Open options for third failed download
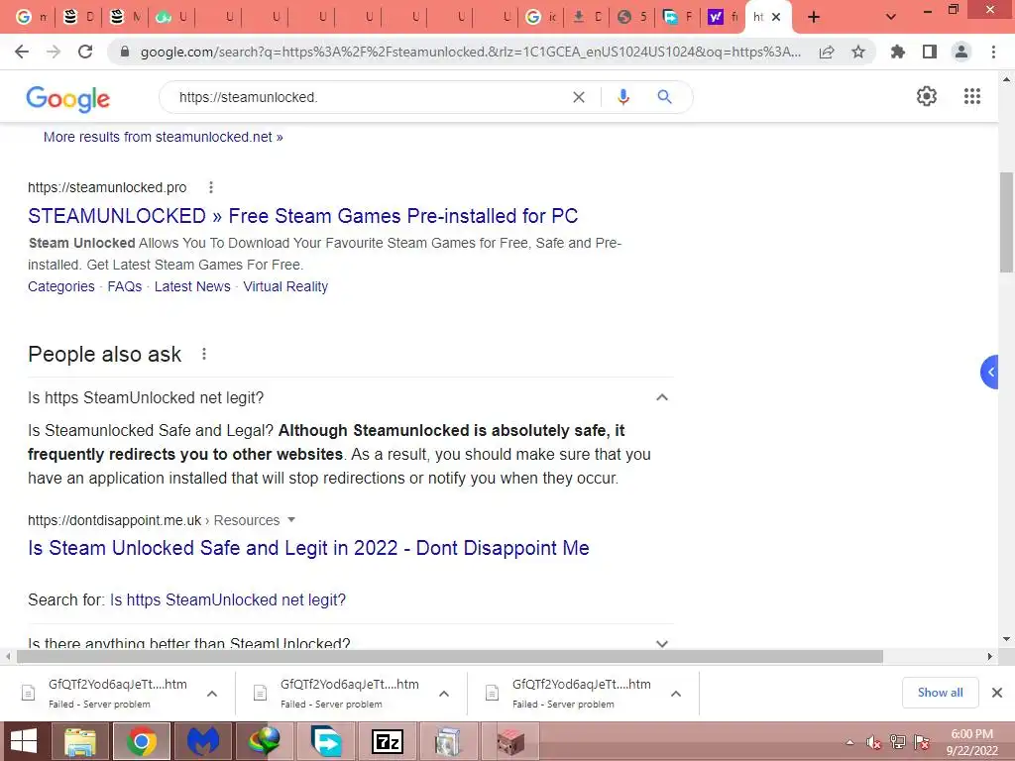 pyautogui.click(x=675, y=694)
